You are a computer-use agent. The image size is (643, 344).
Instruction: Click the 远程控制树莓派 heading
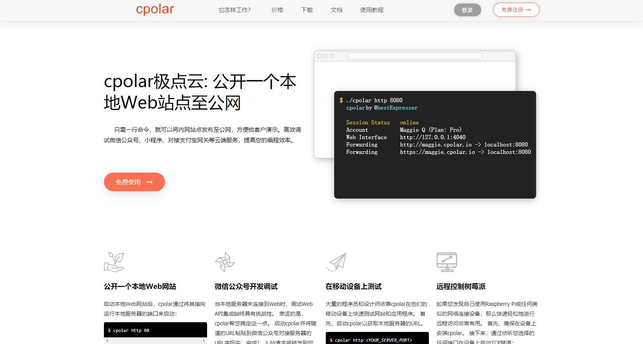(461, 286)
